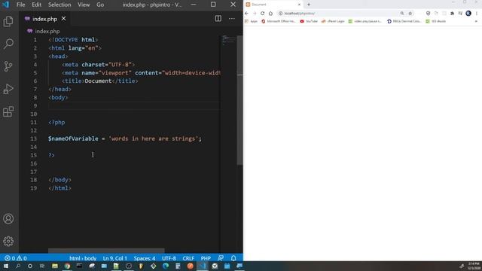Open the editor More Actions ellipsis

coord(232,19)
